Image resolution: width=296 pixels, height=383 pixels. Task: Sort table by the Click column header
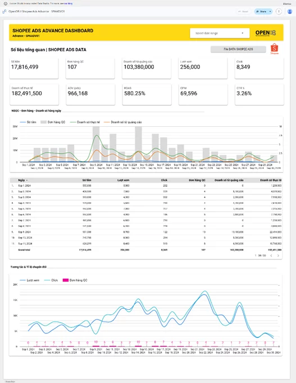[164, 180]
